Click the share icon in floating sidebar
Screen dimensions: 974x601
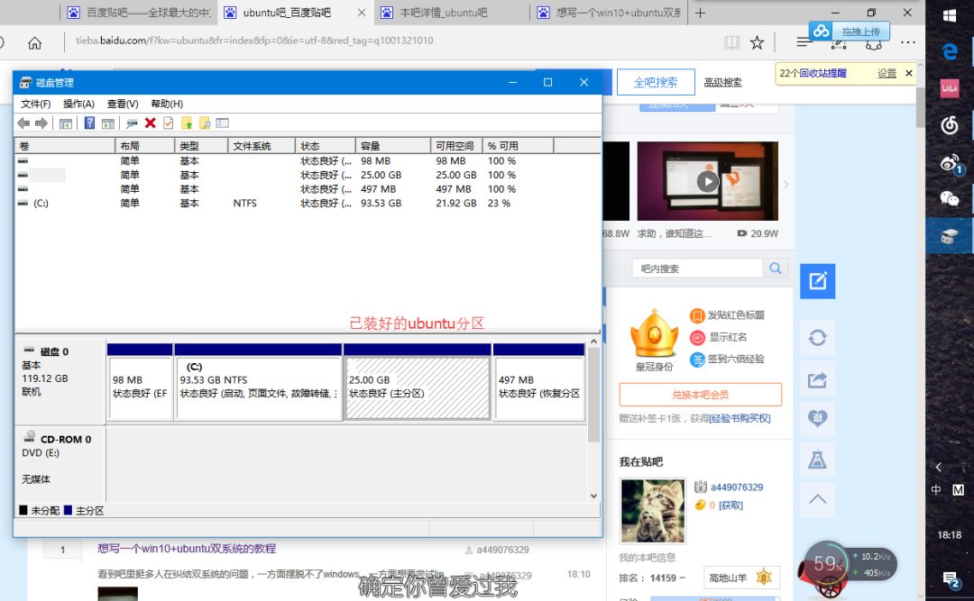click(817, 379)
